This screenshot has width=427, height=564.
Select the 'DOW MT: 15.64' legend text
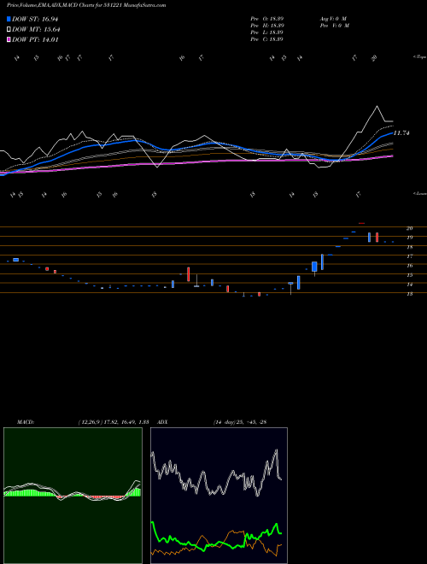(36, 30)
